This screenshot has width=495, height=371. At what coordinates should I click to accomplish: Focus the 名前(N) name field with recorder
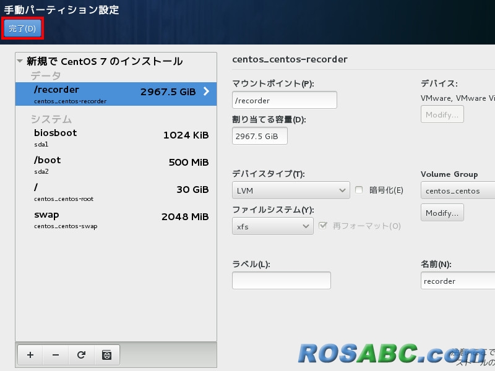click(458, 281)
